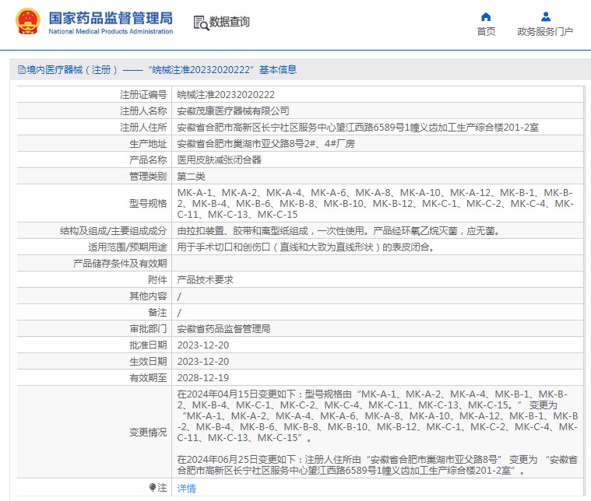The height and width of the screenshot is (501, 591).
Task: Click the 政务服务门户 label
Action: pos(545,32)
